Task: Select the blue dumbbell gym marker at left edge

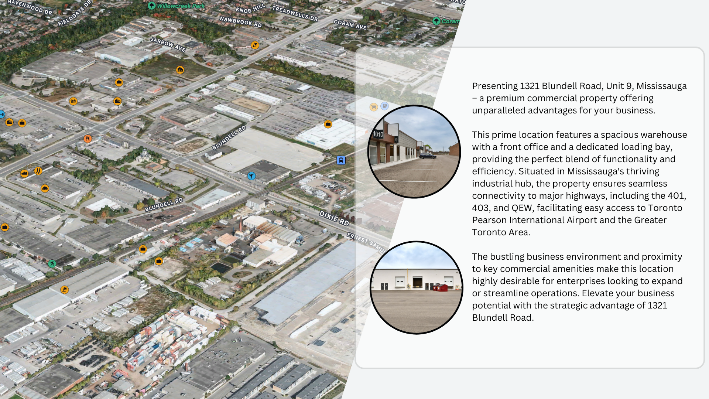Action: [1, 114]
